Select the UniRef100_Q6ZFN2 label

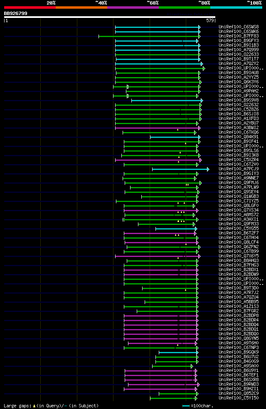[x=239, y=247]
